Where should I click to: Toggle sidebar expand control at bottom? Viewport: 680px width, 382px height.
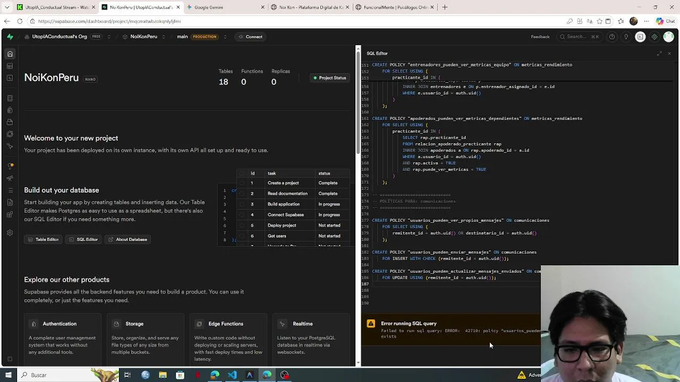(x=10, y=359)
